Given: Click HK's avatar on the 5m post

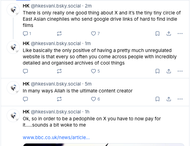Looking at the screenshot, I should click(x=13, y=87).
